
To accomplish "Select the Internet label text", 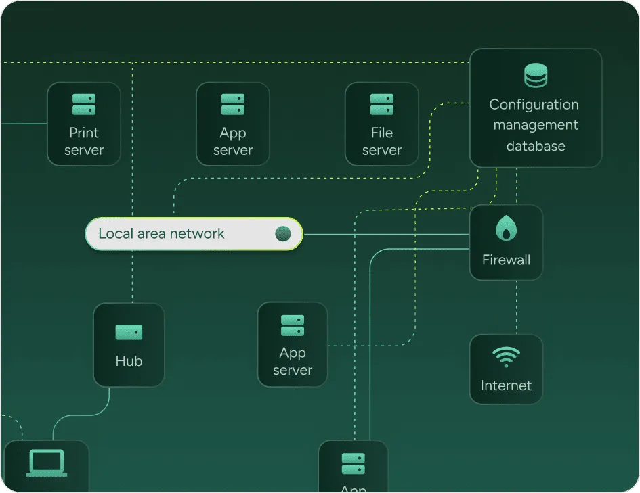I will [506, 385].
